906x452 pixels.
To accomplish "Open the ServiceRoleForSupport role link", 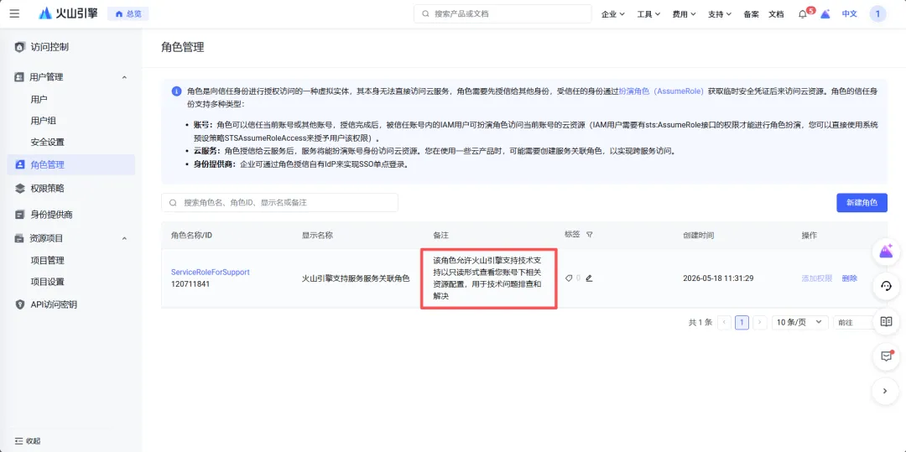I will (x=211, y=272).
